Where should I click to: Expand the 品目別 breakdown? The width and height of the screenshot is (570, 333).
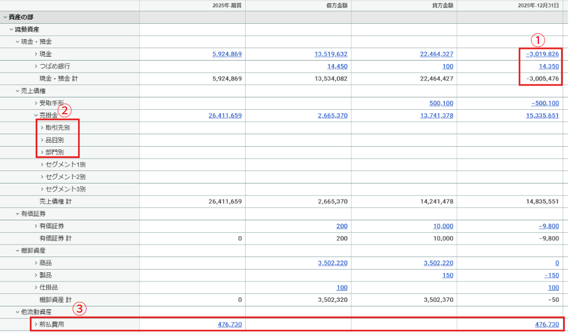tap(42, 140)
